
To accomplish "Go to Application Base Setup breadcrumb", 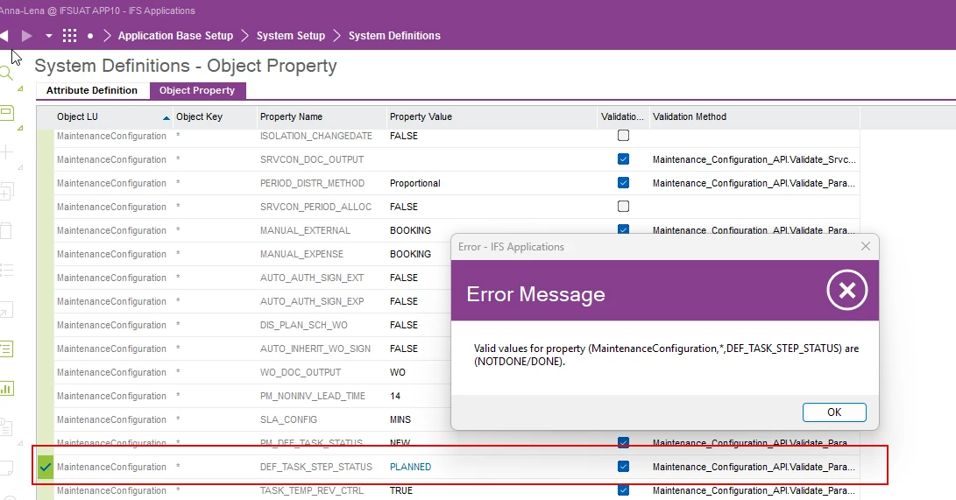I will pos(175,36).
